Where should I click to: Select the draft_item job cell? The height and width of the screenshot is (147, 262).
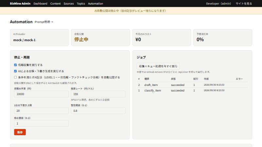coord(151,85)
